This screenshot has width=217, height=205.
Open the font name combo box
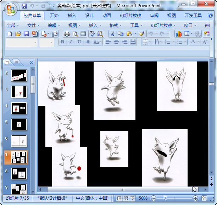coord(22,42)
